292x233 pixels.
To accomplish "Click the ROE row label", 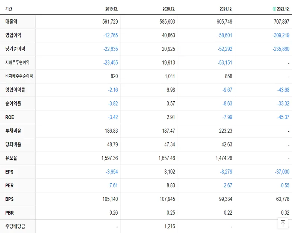I will [x=10, y=117].
